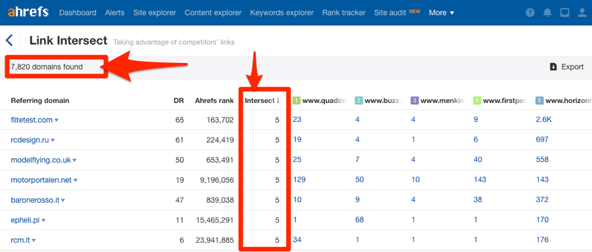Image resolution: width=592 pixels, height=252 pixels.
Task: Click the Referring domain column header
Action: point(40,100)
